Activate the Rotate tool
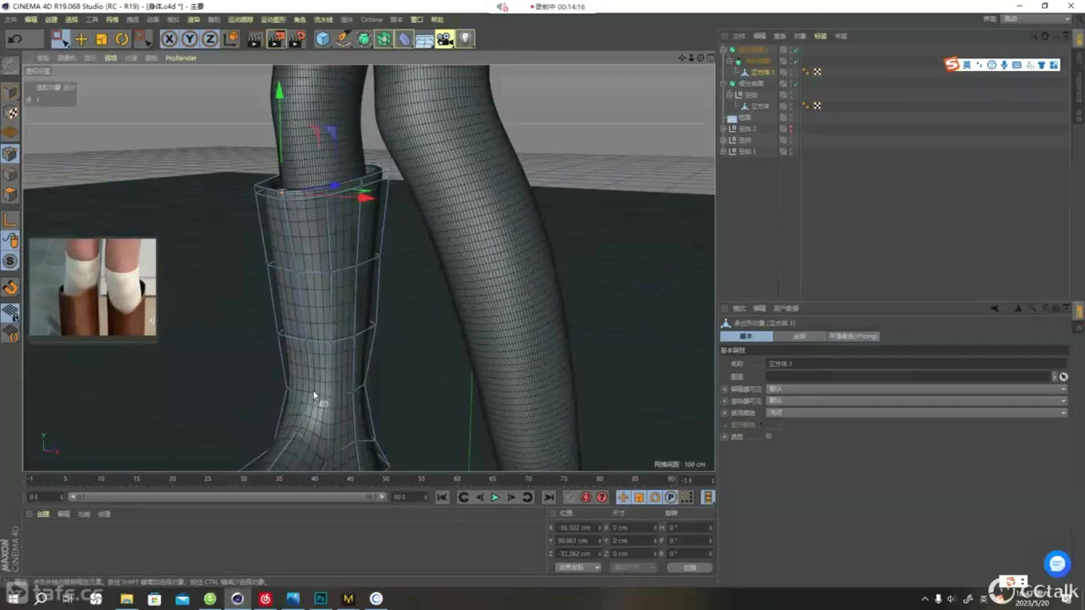Screen dimensions: 1085x610 [x=122, y=39]
